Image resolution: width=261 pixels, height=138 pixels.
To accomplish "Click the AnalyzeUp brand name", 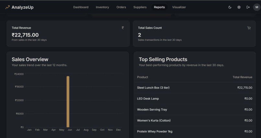I will coord(22,7).
